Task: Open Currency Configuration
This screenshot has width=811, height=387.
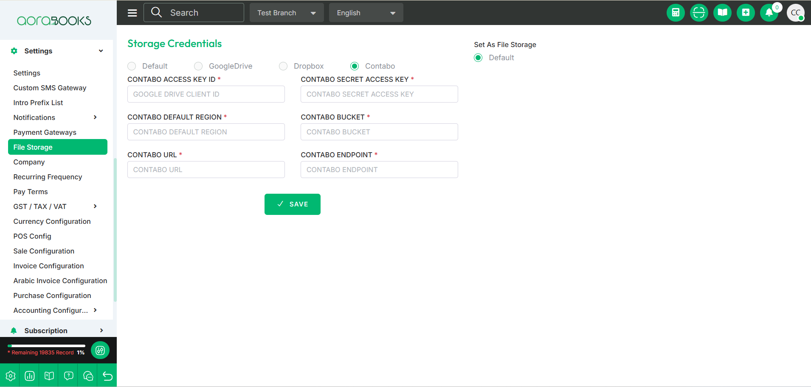Action: pyautogui.click(x=52, y=221)
